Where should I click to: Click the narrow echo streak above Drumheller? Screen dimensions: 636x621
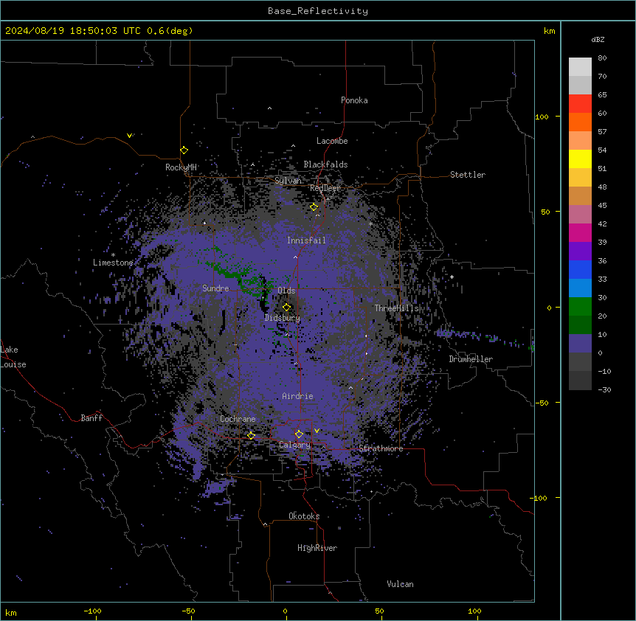click(x=485, y=338)
